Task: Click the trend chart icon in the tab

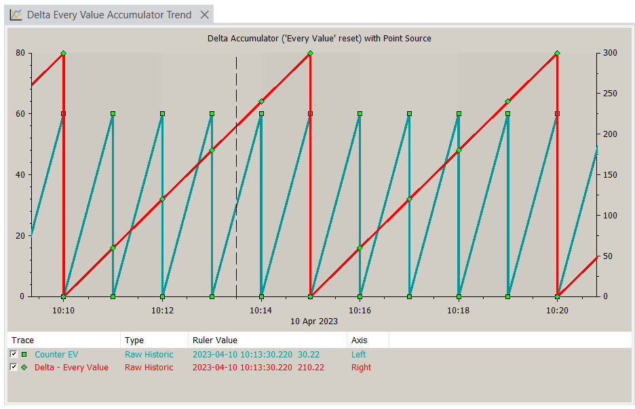Action: coord(16,14)
